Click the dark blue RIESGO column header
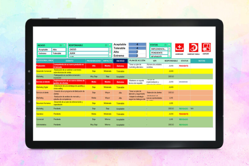Image resolution: width=249 pixels, height=166 pixels. coord(120,61)
